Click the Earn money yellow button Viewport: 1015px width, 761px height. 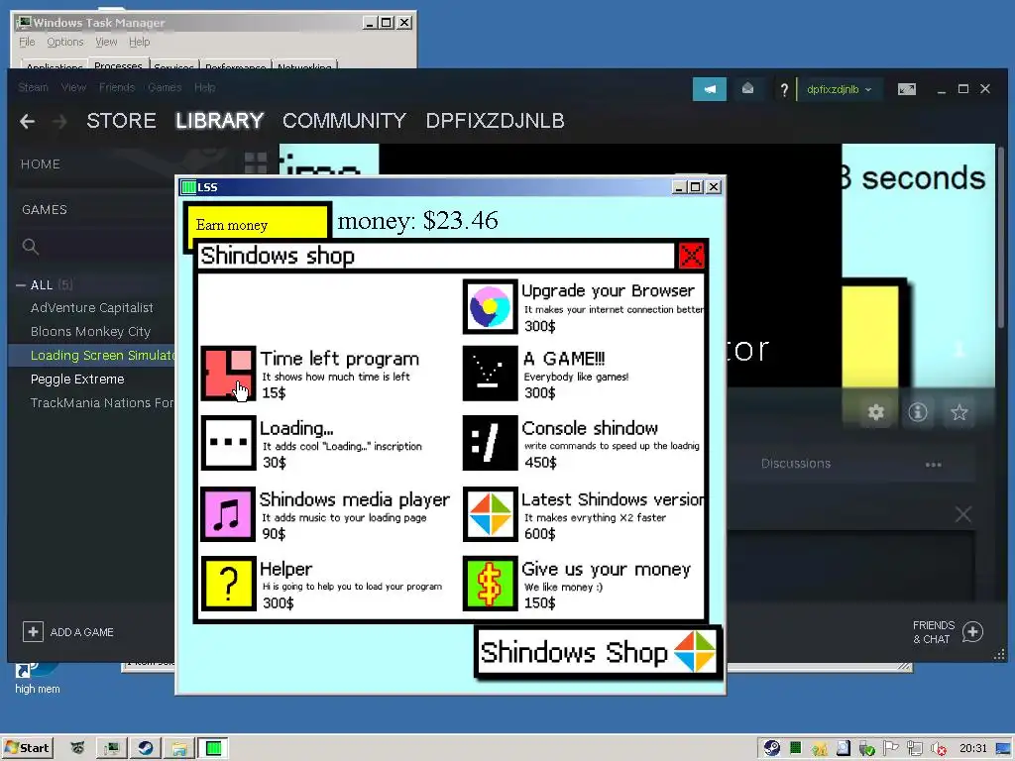point(258,224)
